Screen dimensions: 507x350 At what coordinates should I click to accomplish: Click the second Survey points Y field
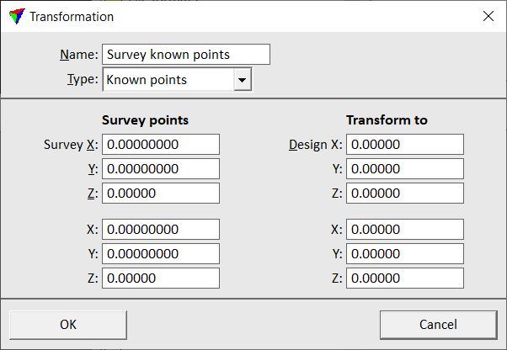pyautogui.click(x=161, y=253)
